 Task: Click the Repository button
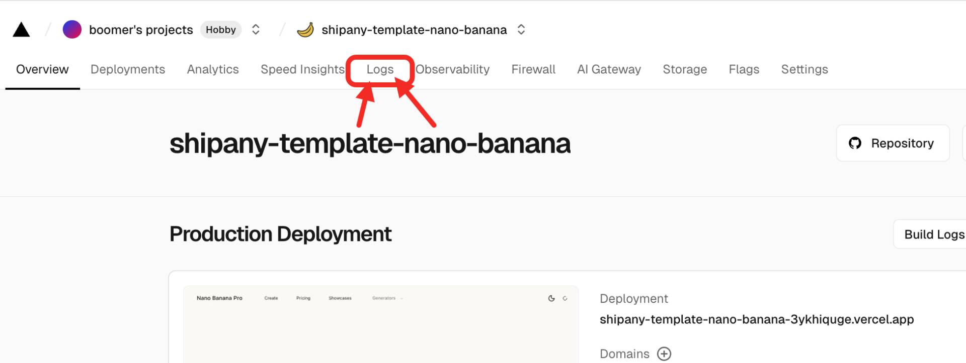pos(893,144)
